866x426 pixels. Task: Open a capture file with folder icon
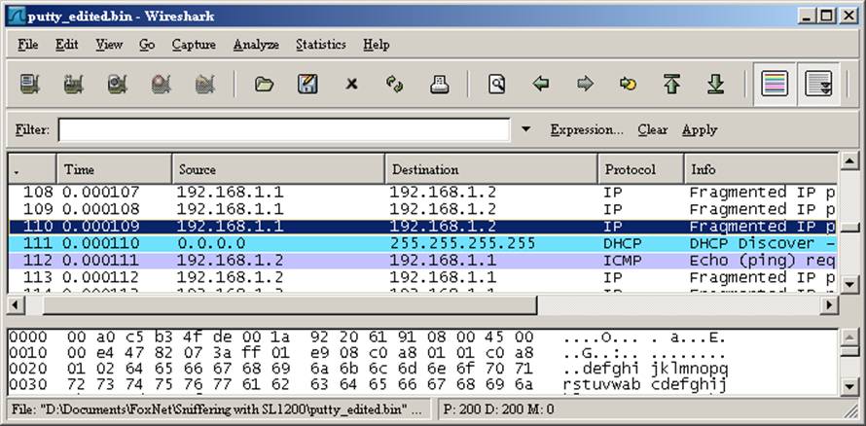tap(264, 85)
